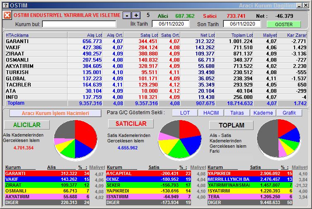Click green SEKER bar in sellers list
Viewport: 312px width, 209px height.
click(x=148, y=185)
